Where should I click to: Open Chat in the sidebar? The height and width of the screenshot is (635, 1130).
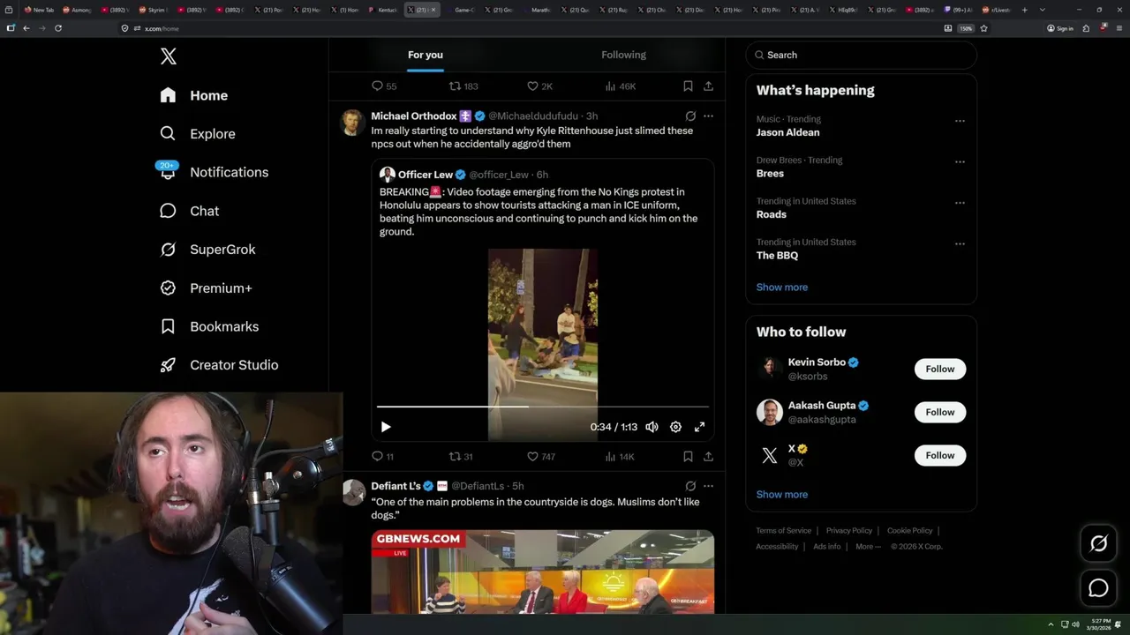(190, 211)
